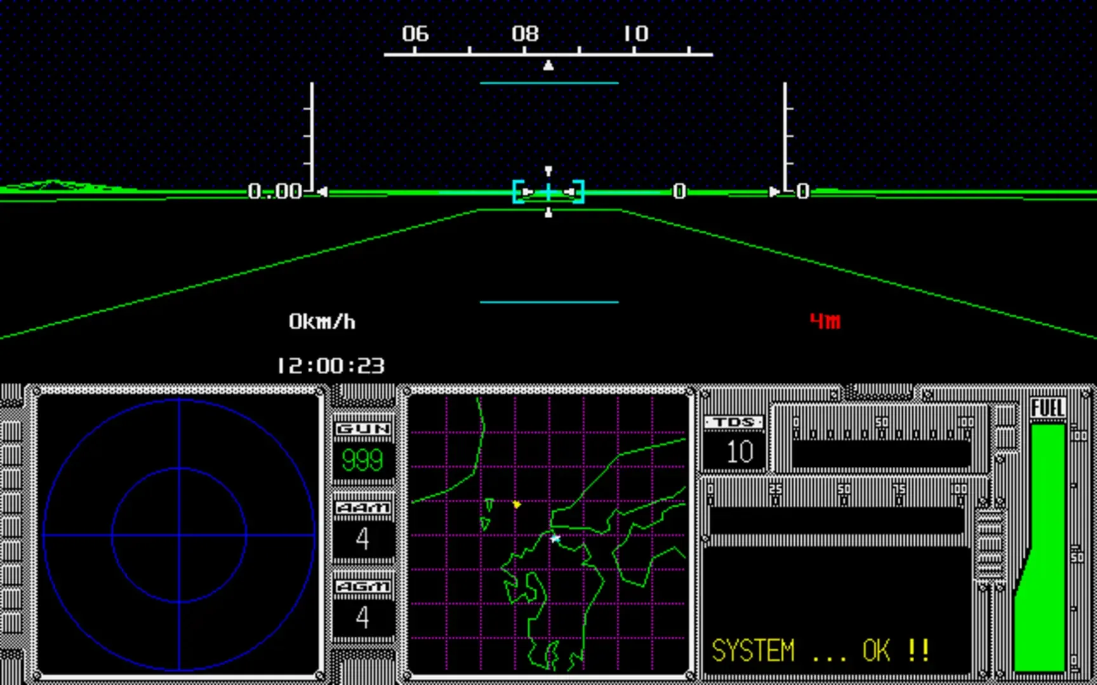Select the AGM missile label
The width and height of the screenshot is (1097, 685).
(362, 587)
